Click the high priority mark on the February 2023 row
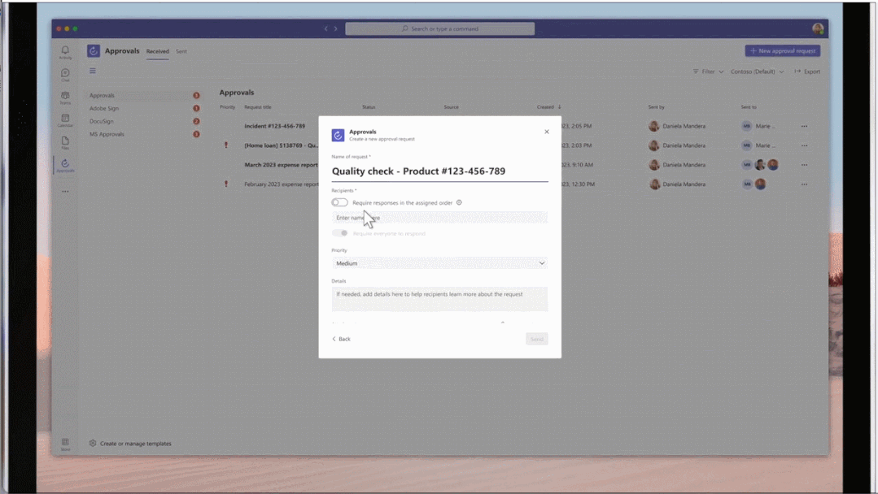 (226, 184)
